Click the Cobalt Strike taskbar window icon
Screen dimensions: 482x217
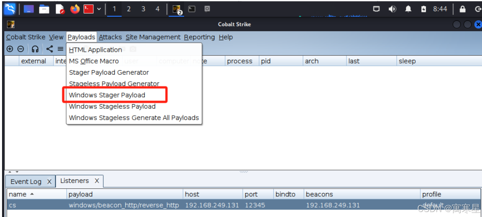(x=177, y=10)
